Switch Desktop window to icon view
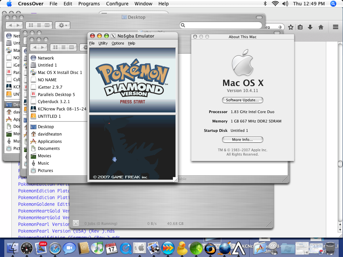The height and width of the screenshot is (257, 343). pos(31,25)
